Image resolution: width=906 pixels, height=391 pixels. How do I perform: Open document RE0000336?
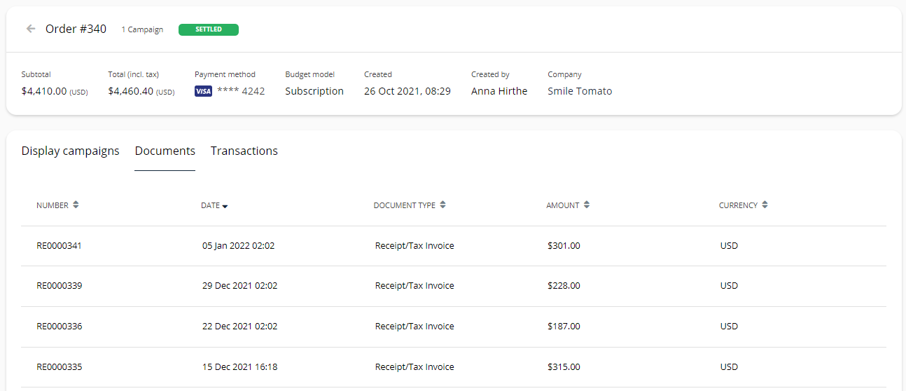coord(60,327)
